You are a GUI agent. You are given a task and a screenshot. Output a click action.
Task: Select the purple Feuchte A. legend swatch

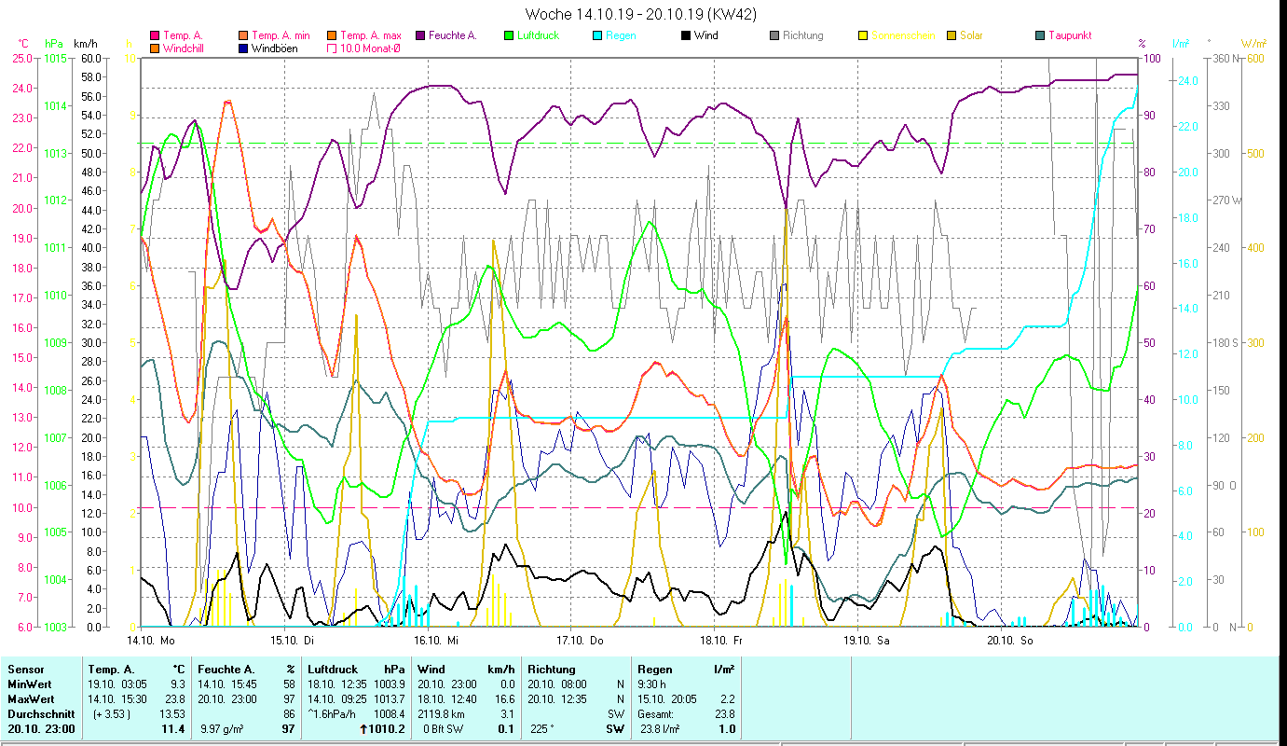[x=421, y=35]
